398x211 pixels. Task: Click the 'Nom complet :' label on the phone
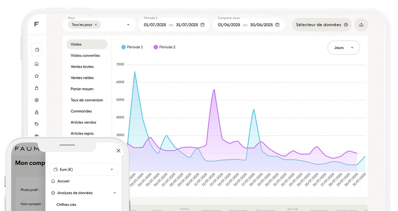coord(31,204)
